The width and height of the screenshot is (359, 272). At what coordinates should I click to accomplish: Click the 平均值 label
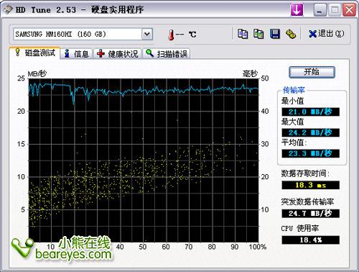[294, 142]
